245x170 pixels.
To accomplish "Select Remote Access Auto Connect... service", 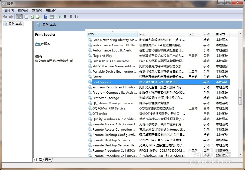I will [115, 124].
